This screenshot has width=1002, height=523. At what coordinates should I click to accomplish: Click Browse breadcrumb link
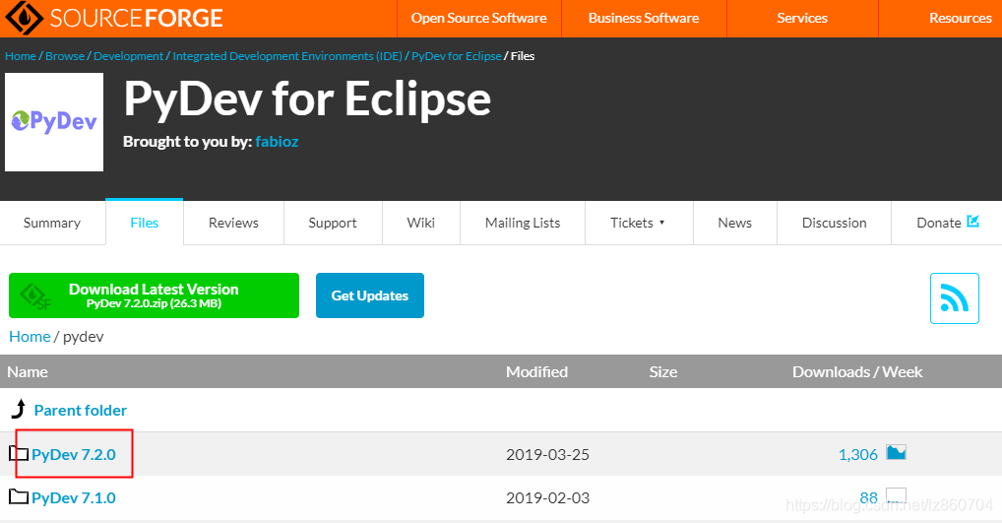(x=65, y=56)
